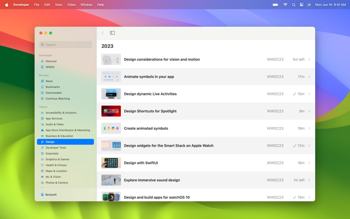Click the Graphics & Games icon
The height and width of the screenshot is (219, 350).
pyautogui.click(x=42, y=159)
